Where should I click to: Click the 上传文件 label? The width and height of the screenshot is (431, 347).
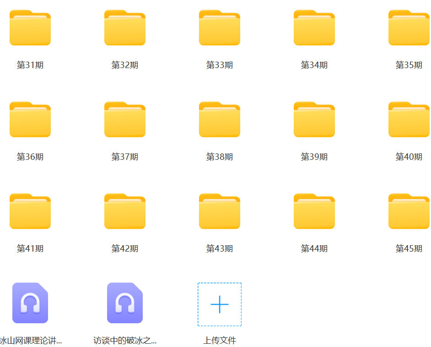click(x=220, y=341)
